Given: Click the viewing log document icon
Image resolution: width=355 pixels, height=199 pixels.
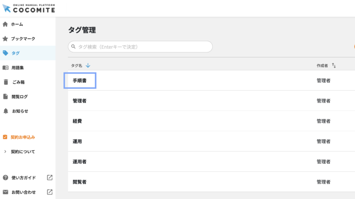Looking at the screenshot, I should tap(5, 96).
